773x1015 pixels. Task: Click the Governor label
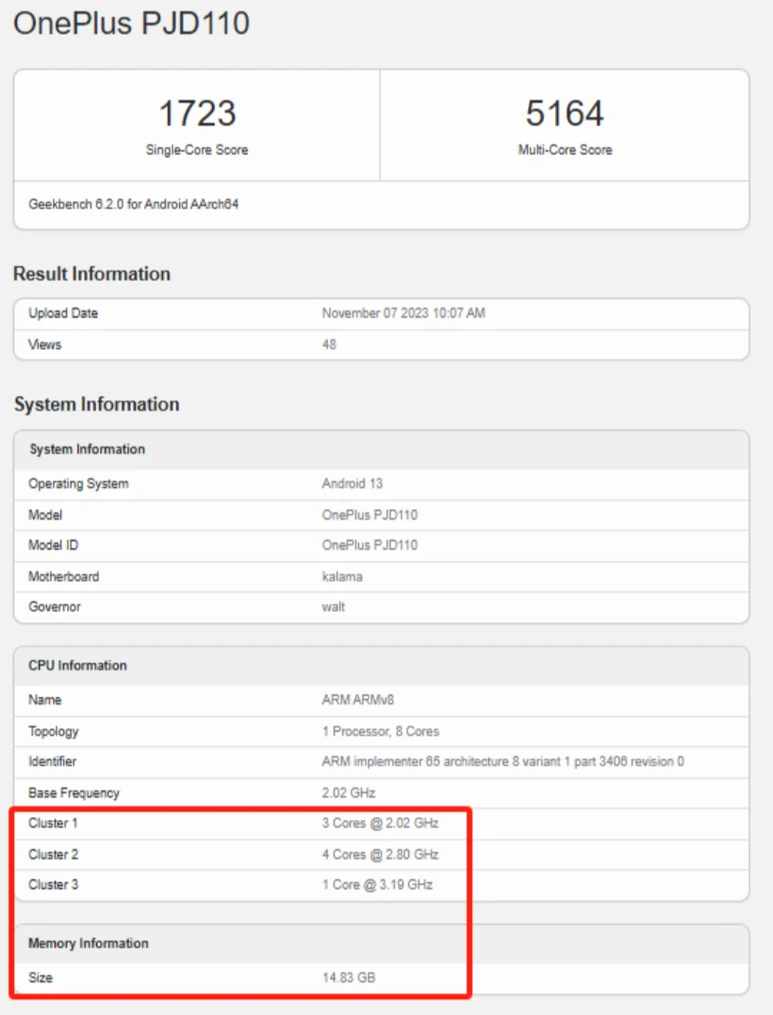pos(55,607)
